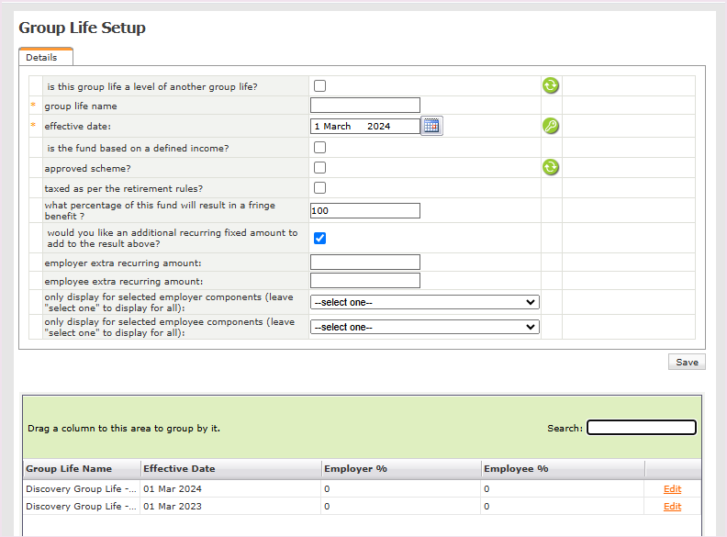Expand the selected employee components dropdown
727x537 pixels.
(424, 327)
